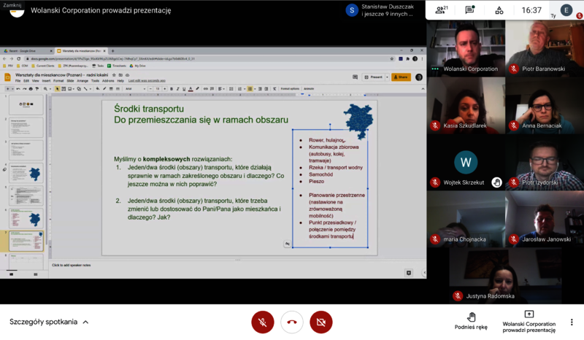Toggle Podnieś rękę raise hand
Image resolution: width=584 pixels, height=340 pixels.
click(471, 321)
